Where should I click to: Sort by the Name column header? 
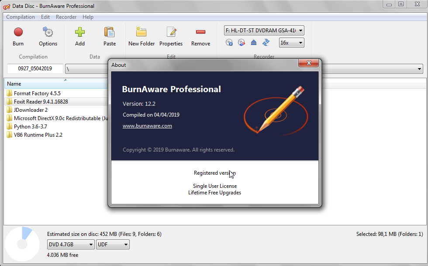click(x=56, y=83)
